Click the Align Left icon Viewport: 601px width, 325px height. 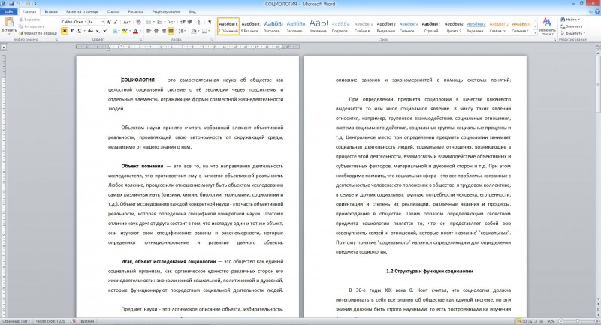coord(149,31)
